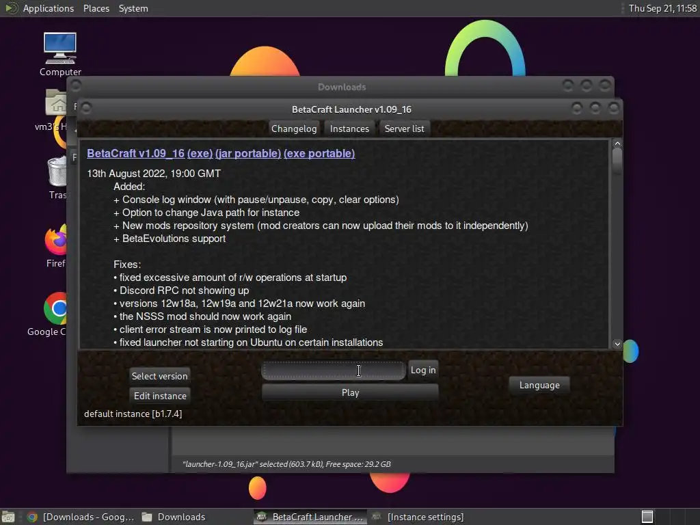
Task: Click the BetaCraft Launcher window menu button
Action: click(87, 107)
